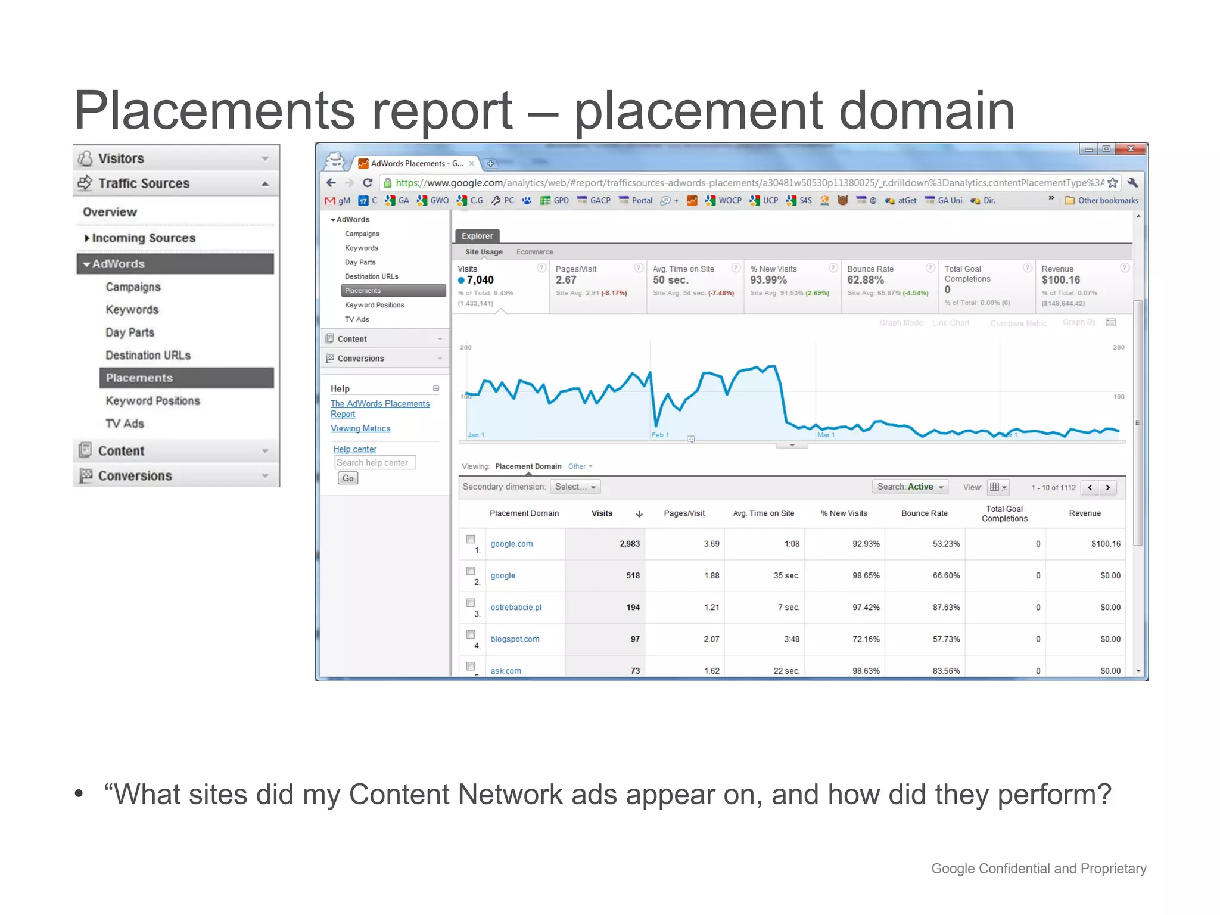
Task: Click the graph collapse handle
Action: coord(792,445)
